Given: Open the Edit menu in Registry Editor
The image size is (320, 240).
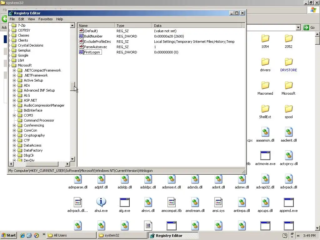Looking at the screenshot, I should coord(21,19).
